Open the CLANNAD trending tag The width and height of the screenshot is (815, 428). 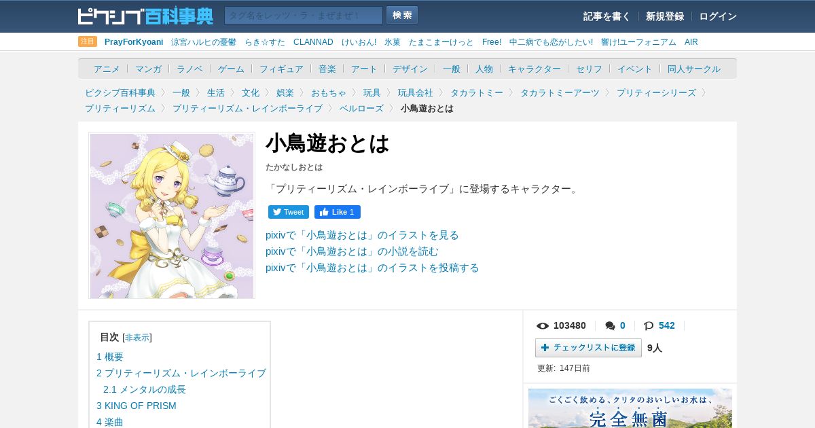[313, 42]
